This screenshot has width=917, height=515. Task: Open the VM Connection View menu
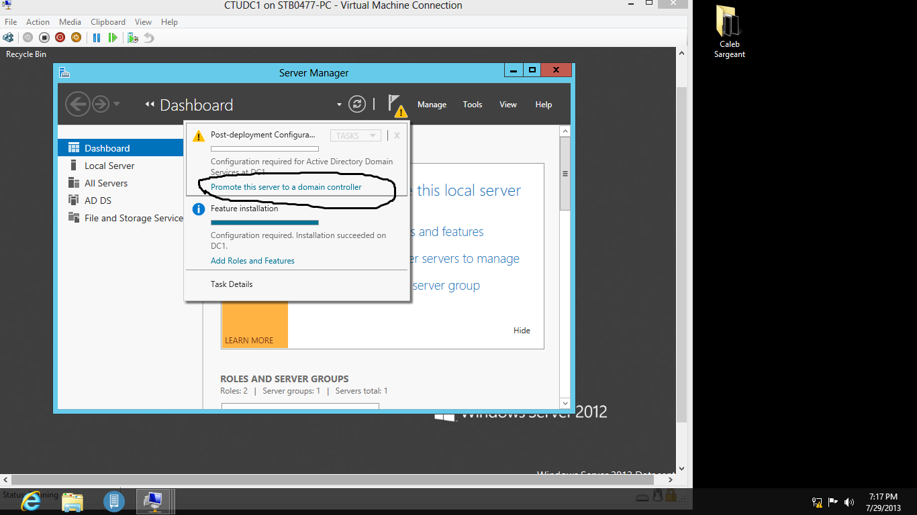coord(143,22)
